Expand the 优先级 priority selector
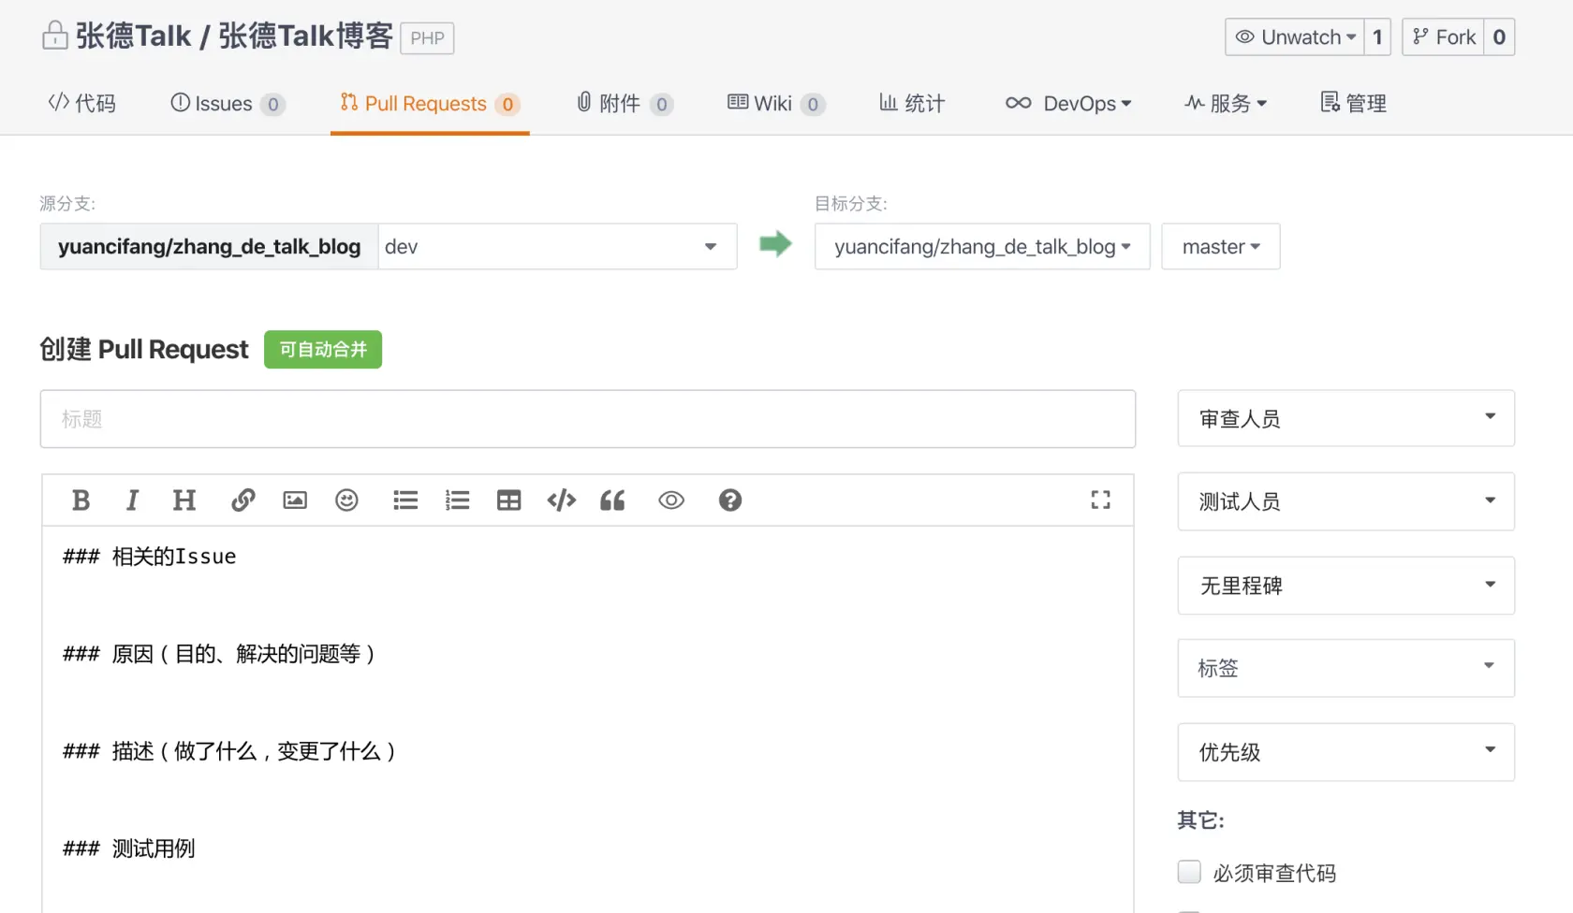 [1345, 752]
